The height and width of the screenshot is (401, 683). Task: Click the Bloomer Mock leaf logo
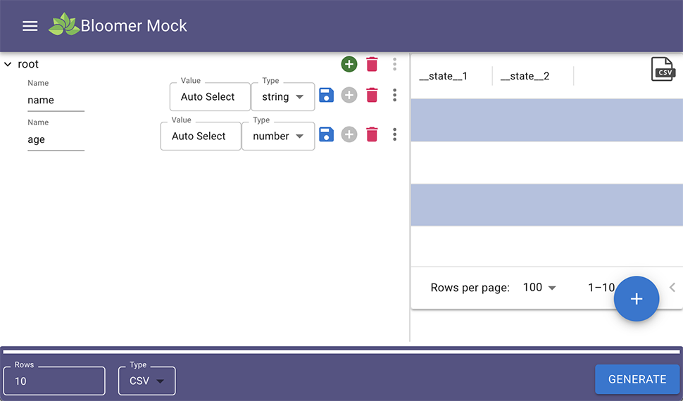pos(63,25)
